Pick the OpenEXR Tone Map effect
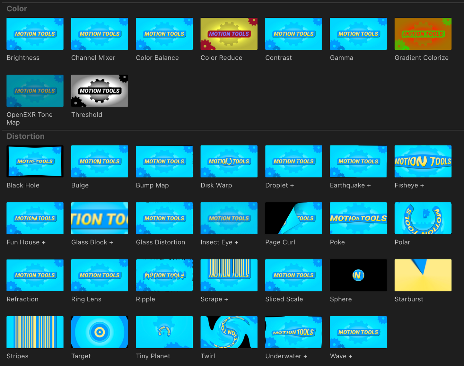The width and height of the screenshot is (464, 366). click(x=35, y=91)
